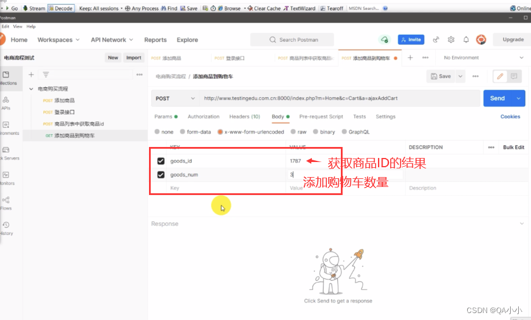Collapse the Response section chevron
This screenshot has width=531, height=320.
522,224
